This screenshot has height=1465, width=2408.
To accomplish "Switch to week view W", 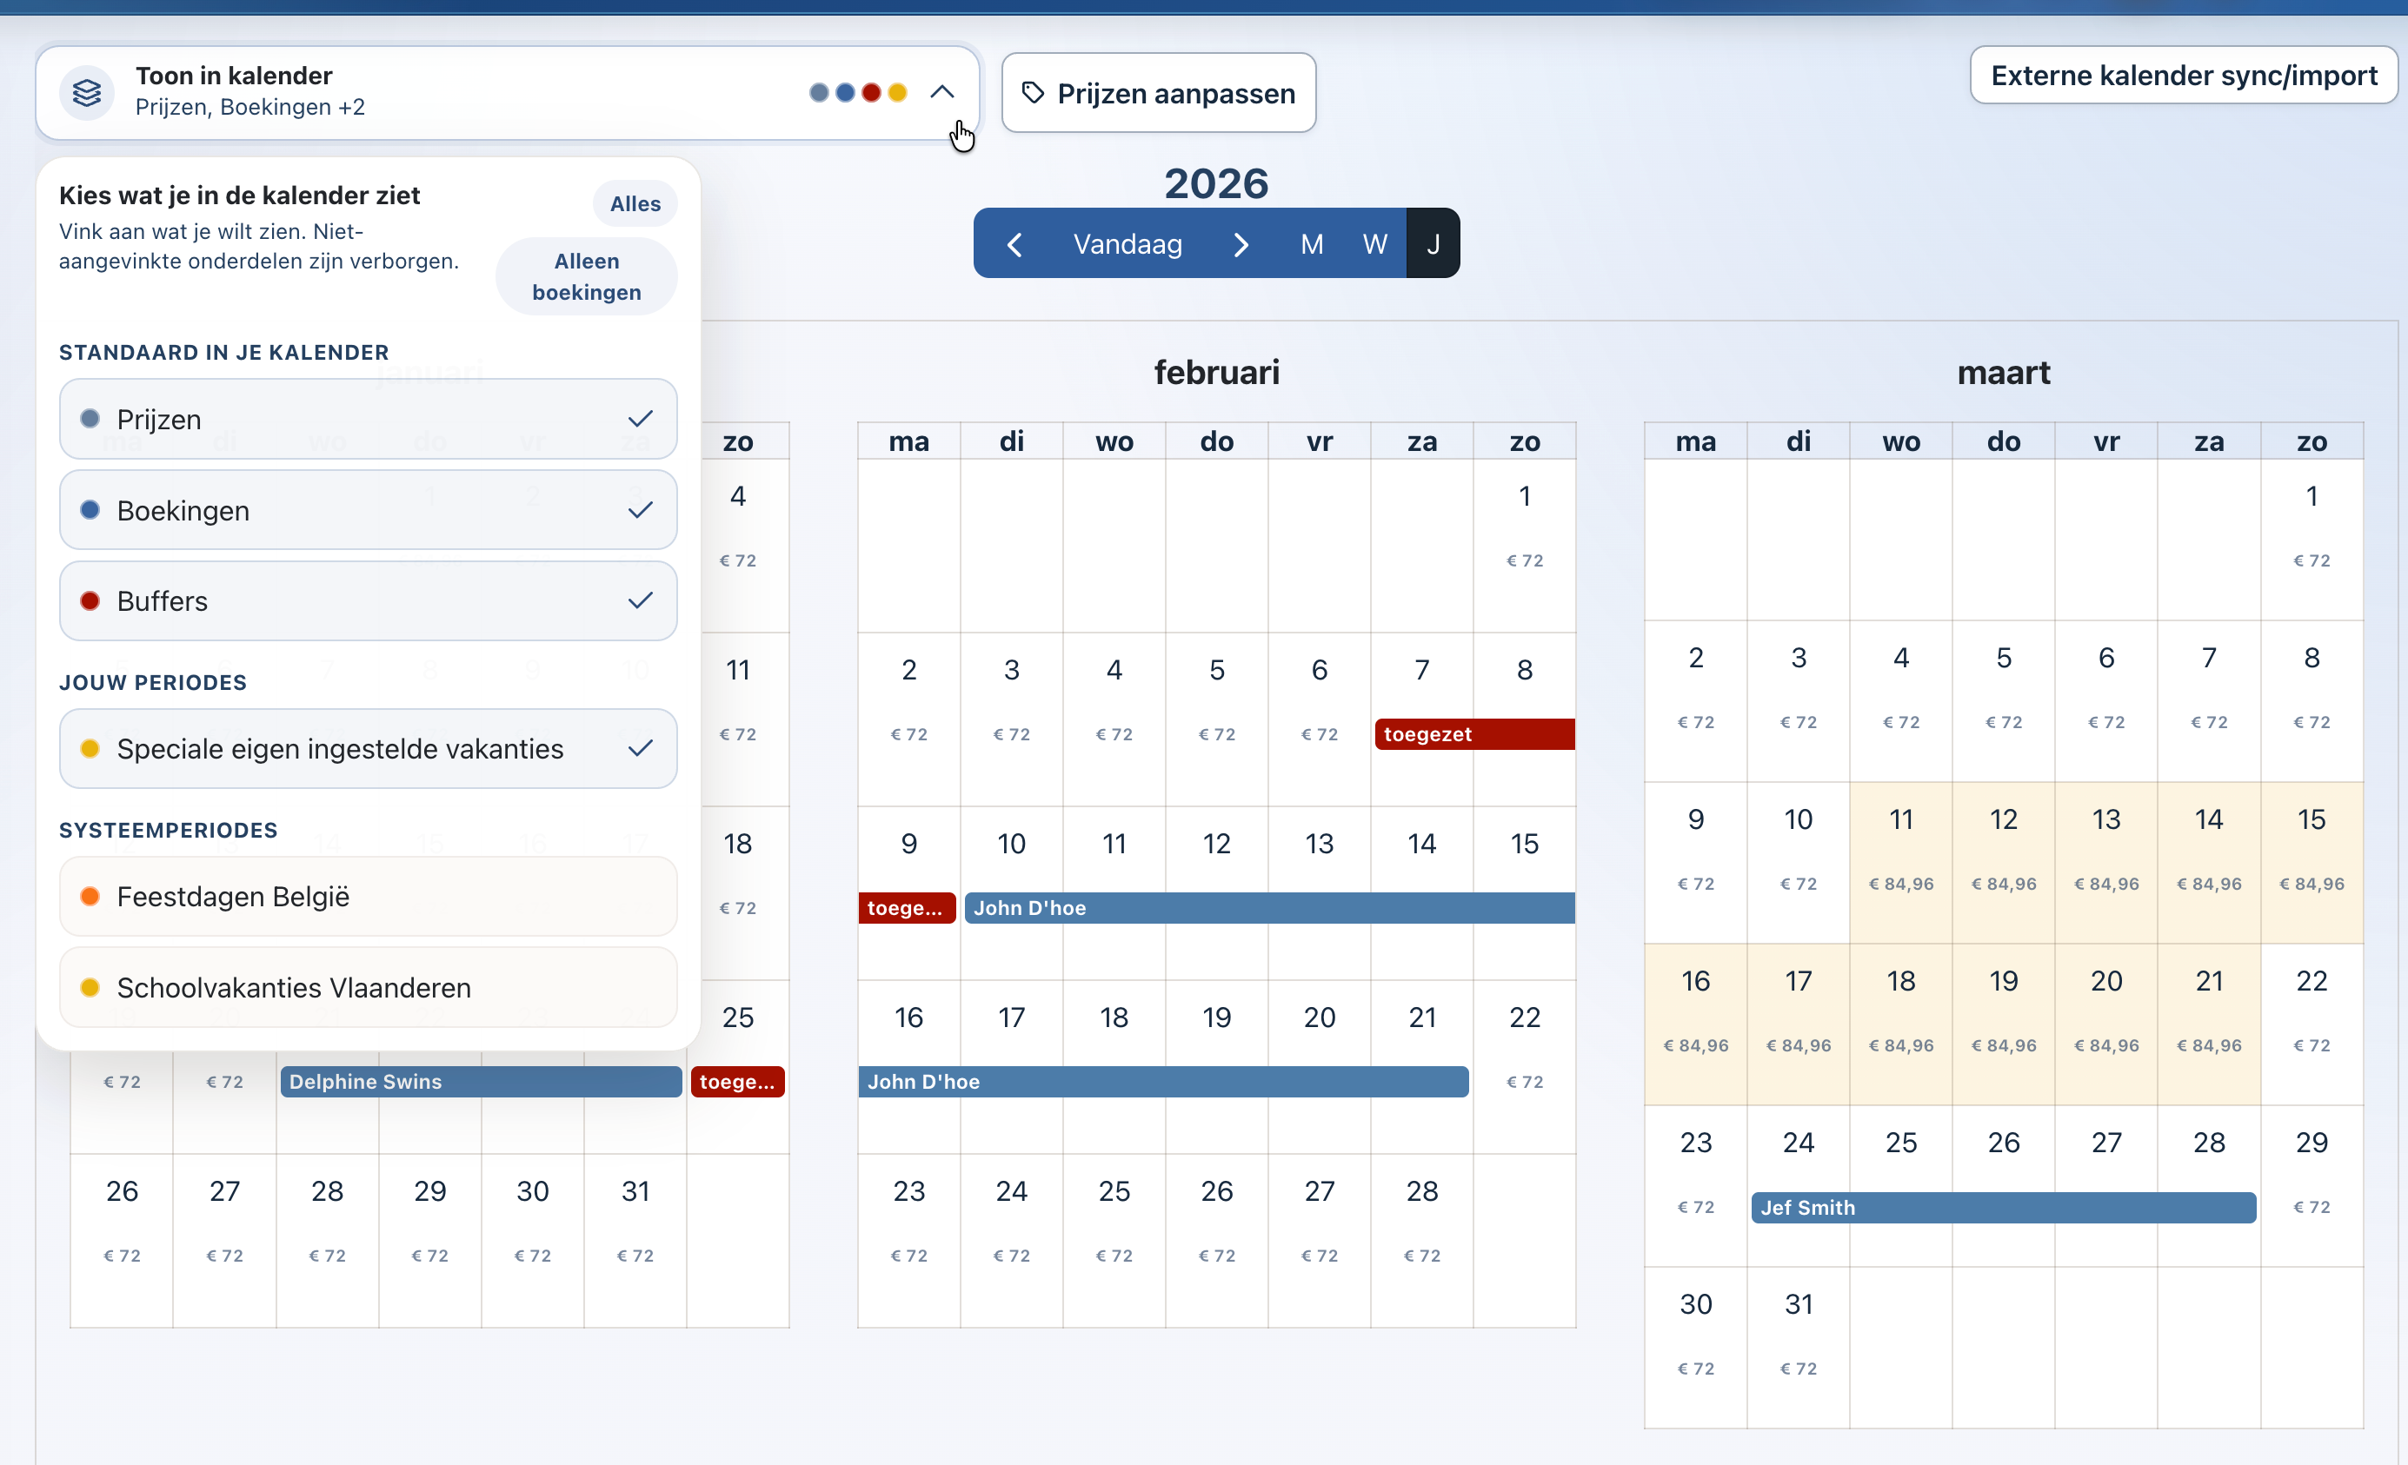I will [1375, 244].
